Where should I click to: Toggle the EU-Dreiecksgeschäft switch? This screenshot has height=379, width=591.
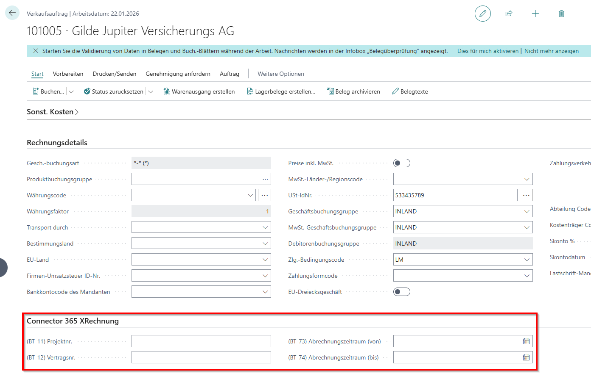402,292
